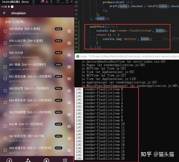Click status bar time 11:38

(4, 7)
